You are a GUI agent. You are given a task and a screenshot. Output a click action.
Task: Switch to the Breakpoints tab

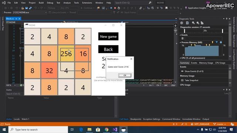tap(136, 119)
